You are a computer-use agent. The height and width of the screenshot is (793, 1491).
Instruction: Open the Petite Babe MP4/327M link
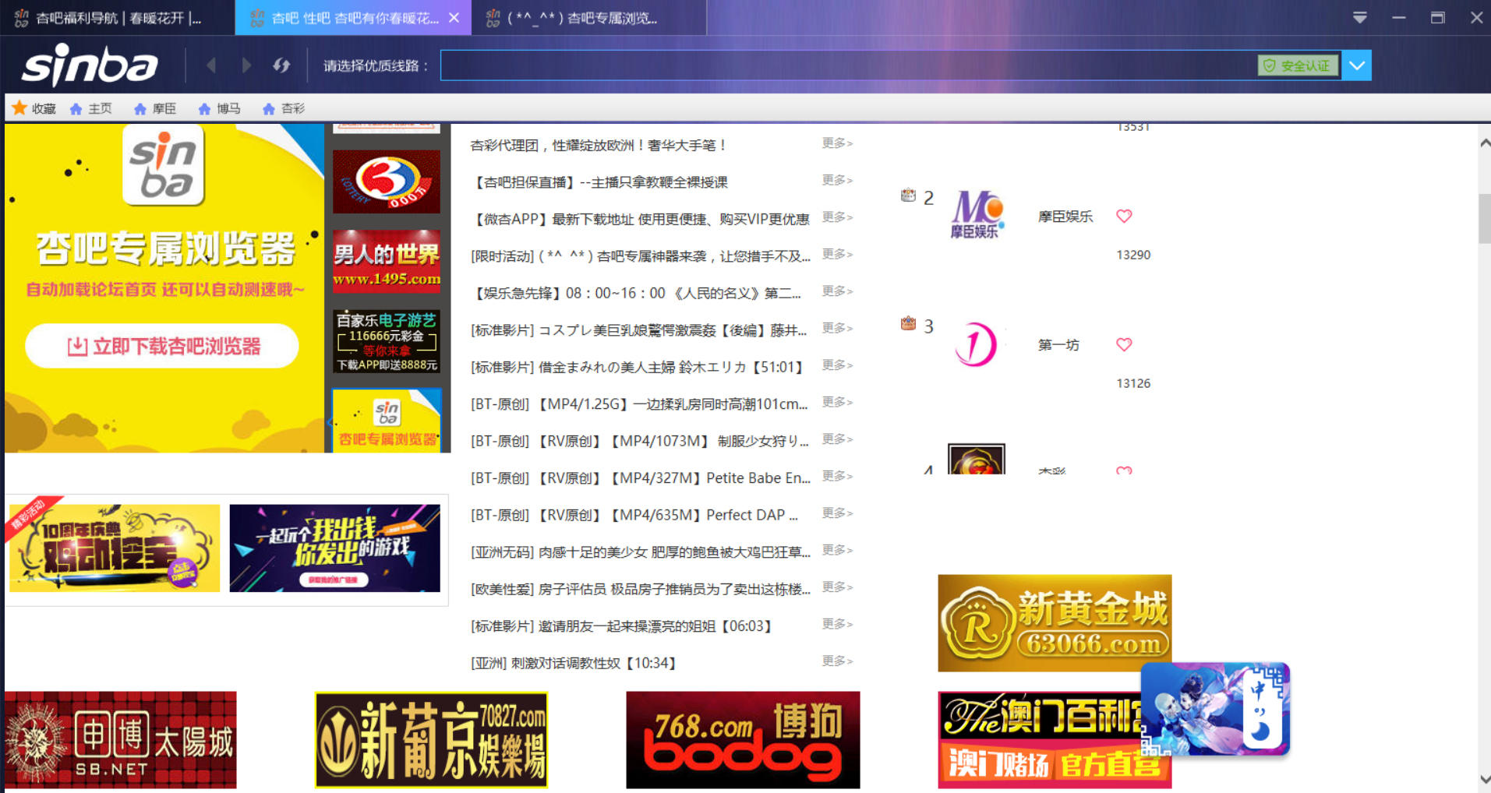tap(640, 478)
